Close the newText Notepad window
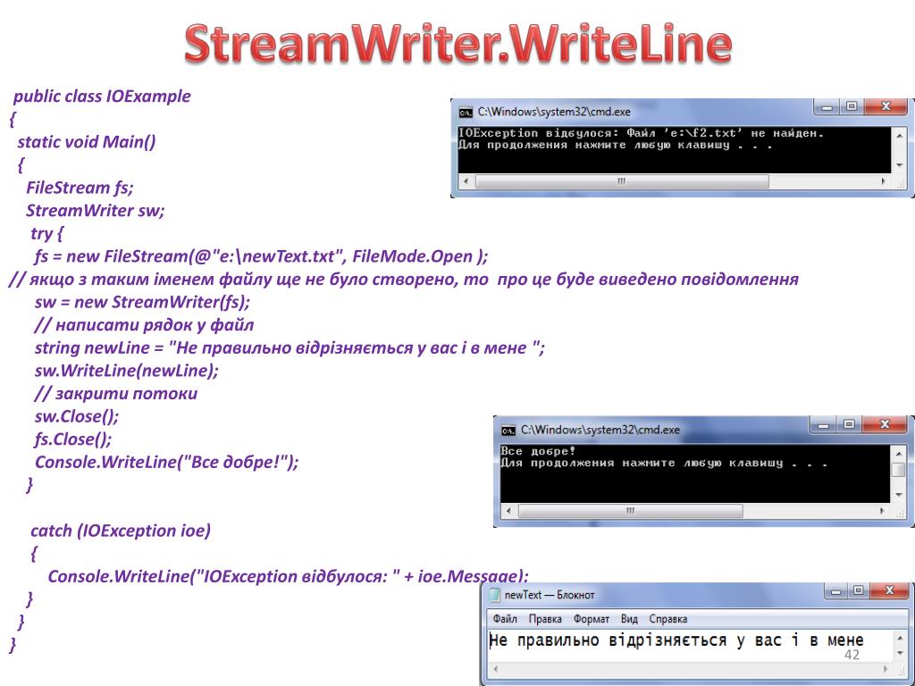This screenshot has width=915, height=686. 889,591
